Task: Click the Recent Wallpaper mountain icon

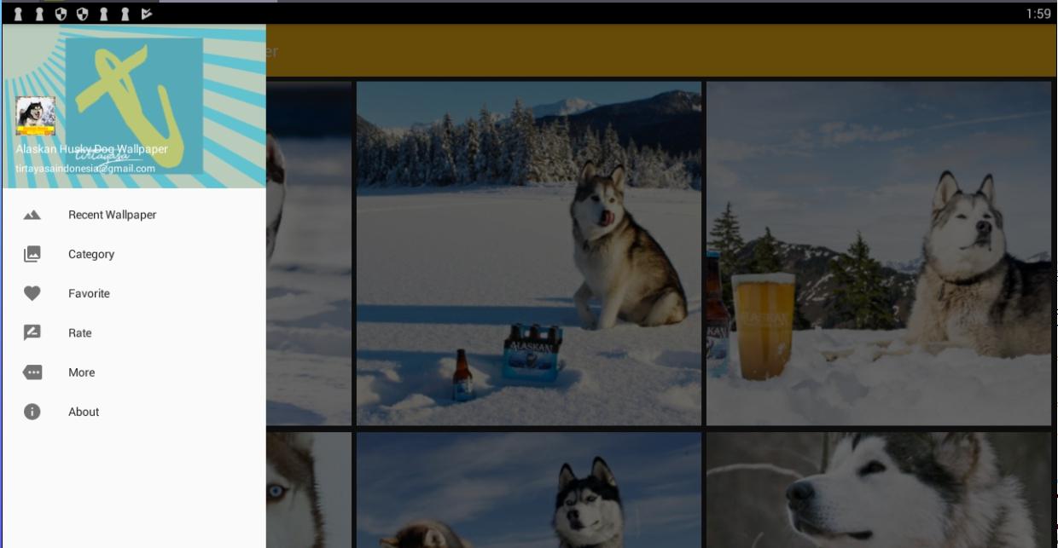Action: (x=32, y=215)
